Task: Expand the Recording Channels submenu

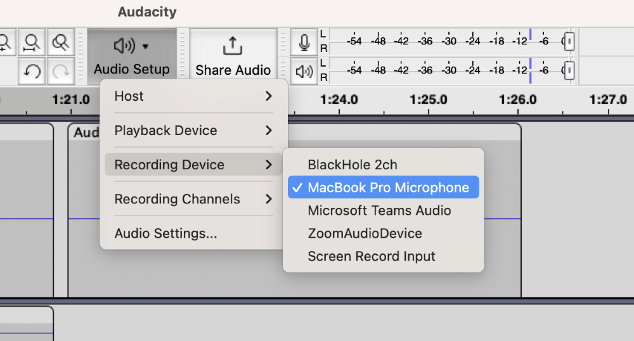Action: coord(193,199)
